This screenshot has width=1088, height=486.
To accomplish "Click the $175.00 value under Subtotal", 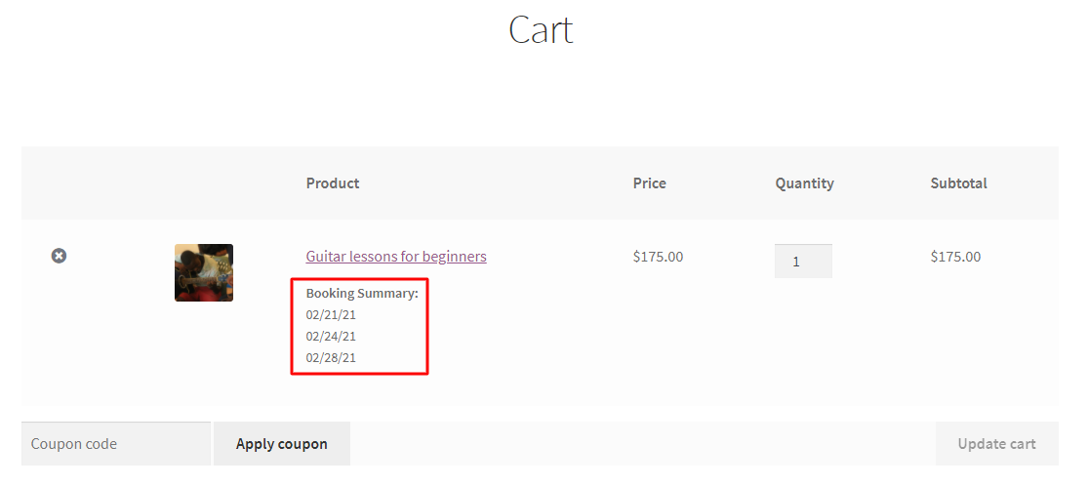I will click(x=955, y=257).
